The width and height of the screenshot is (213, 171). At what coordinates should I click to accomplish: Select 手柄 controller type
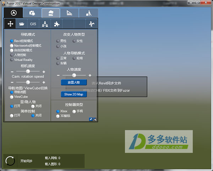click(x=74, y=111)
